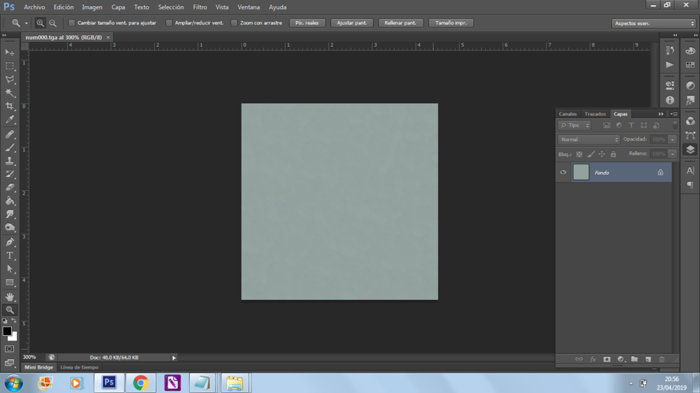
Task: Toggle pixel layer filter
Action: coord(606,125)
